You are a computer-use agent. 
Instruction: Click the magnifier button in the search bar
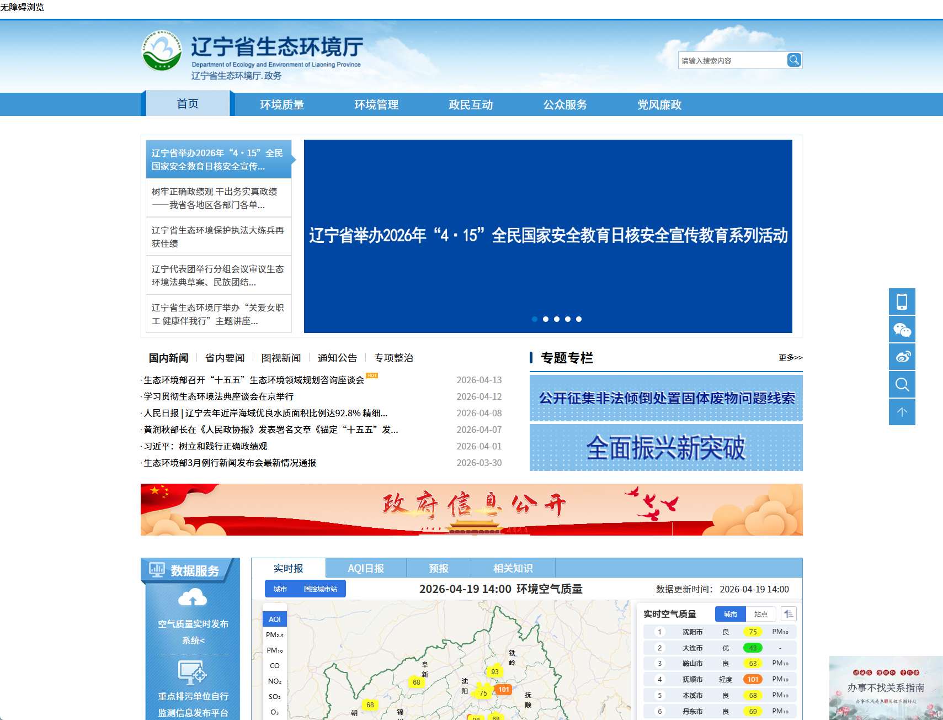point(794,60)
